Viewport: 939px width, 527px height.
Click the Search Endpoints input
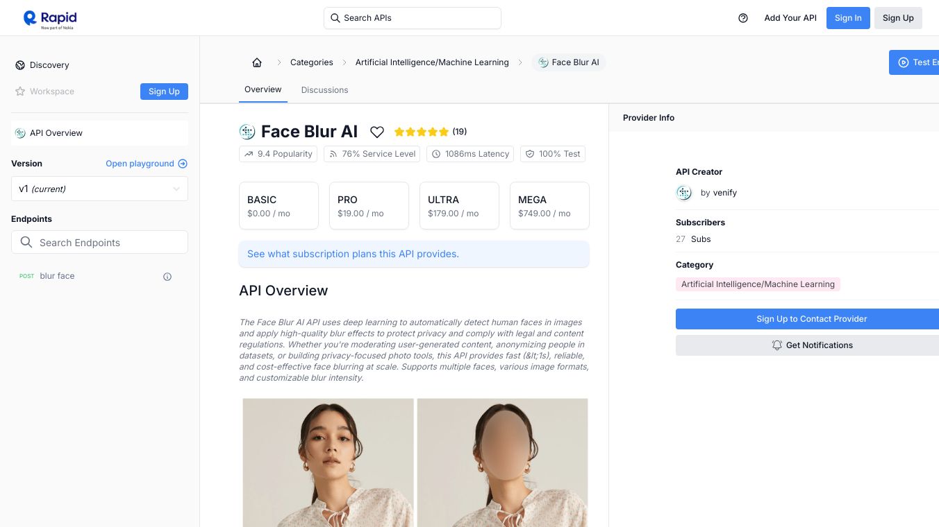[99, 243]
